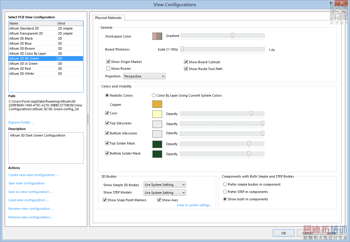Enable Show Rooms checkbox
350x242 pixels.
click(x=108, y=68)
